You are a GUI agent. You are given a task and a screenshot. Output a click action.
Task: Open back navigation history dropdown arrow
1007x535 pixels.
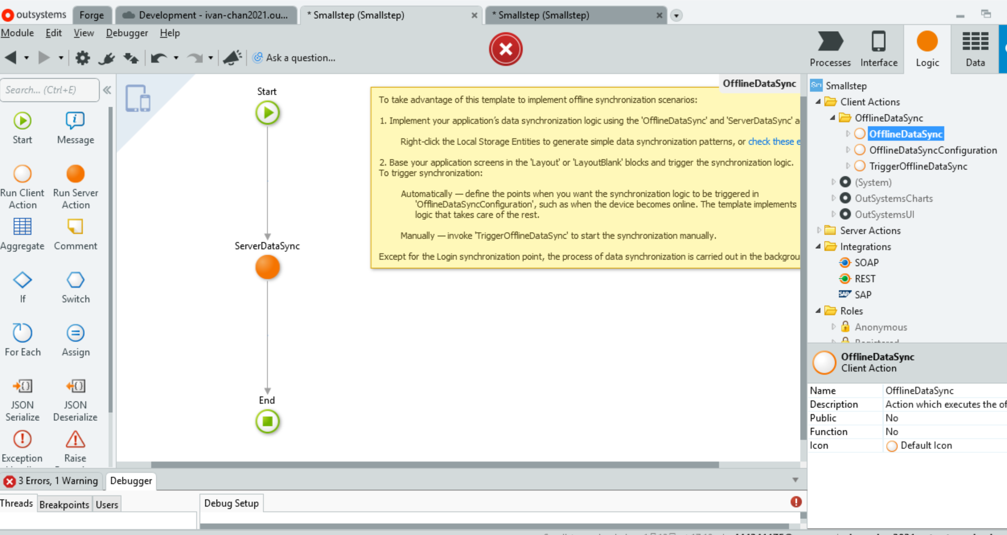point(26,57)
